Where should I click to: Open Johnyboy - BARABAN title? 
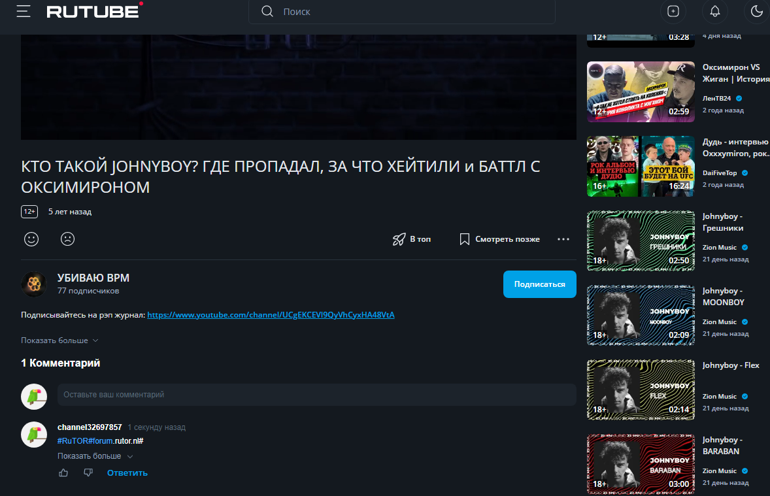722,446
